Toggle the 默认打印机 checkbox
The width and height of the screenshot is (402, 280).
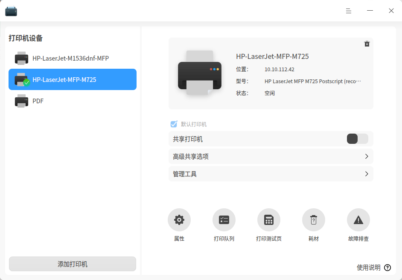(174, 124)
